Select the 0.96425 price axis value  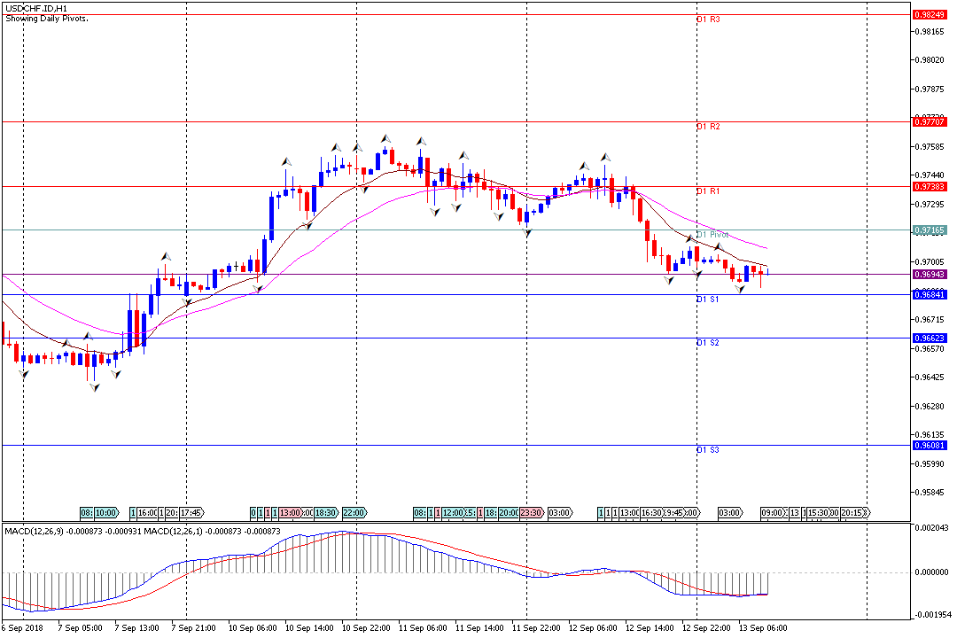(930, 377)
